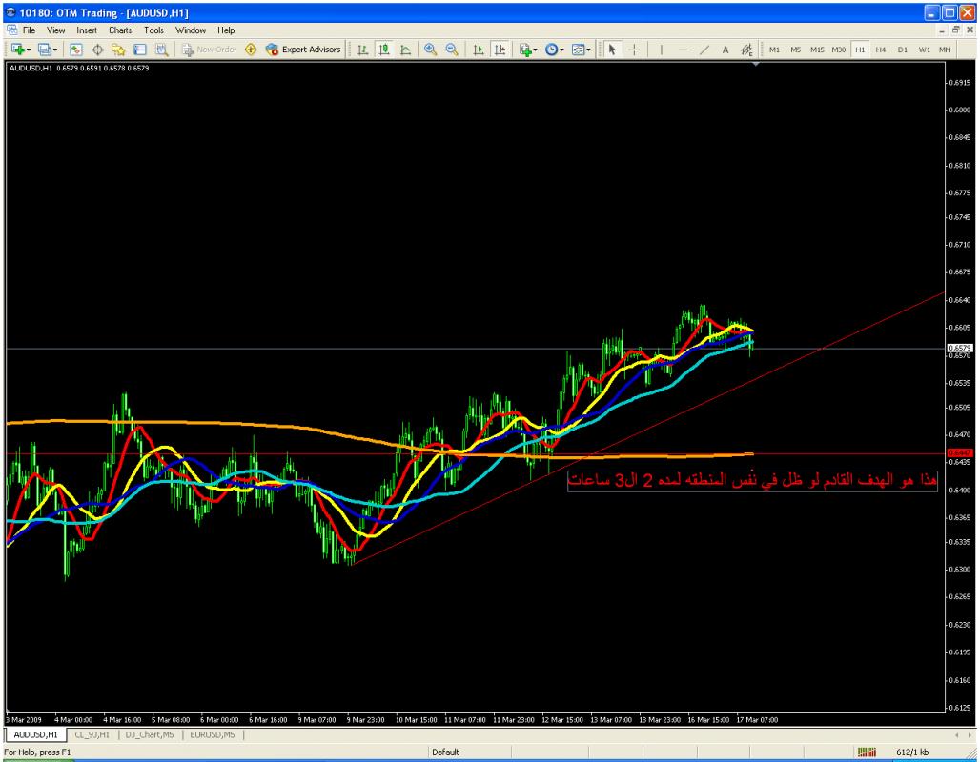Switch timeframe to M1
Image resolution: width=980 pixels, height=762 pixels.
click(x=774, y=50)
